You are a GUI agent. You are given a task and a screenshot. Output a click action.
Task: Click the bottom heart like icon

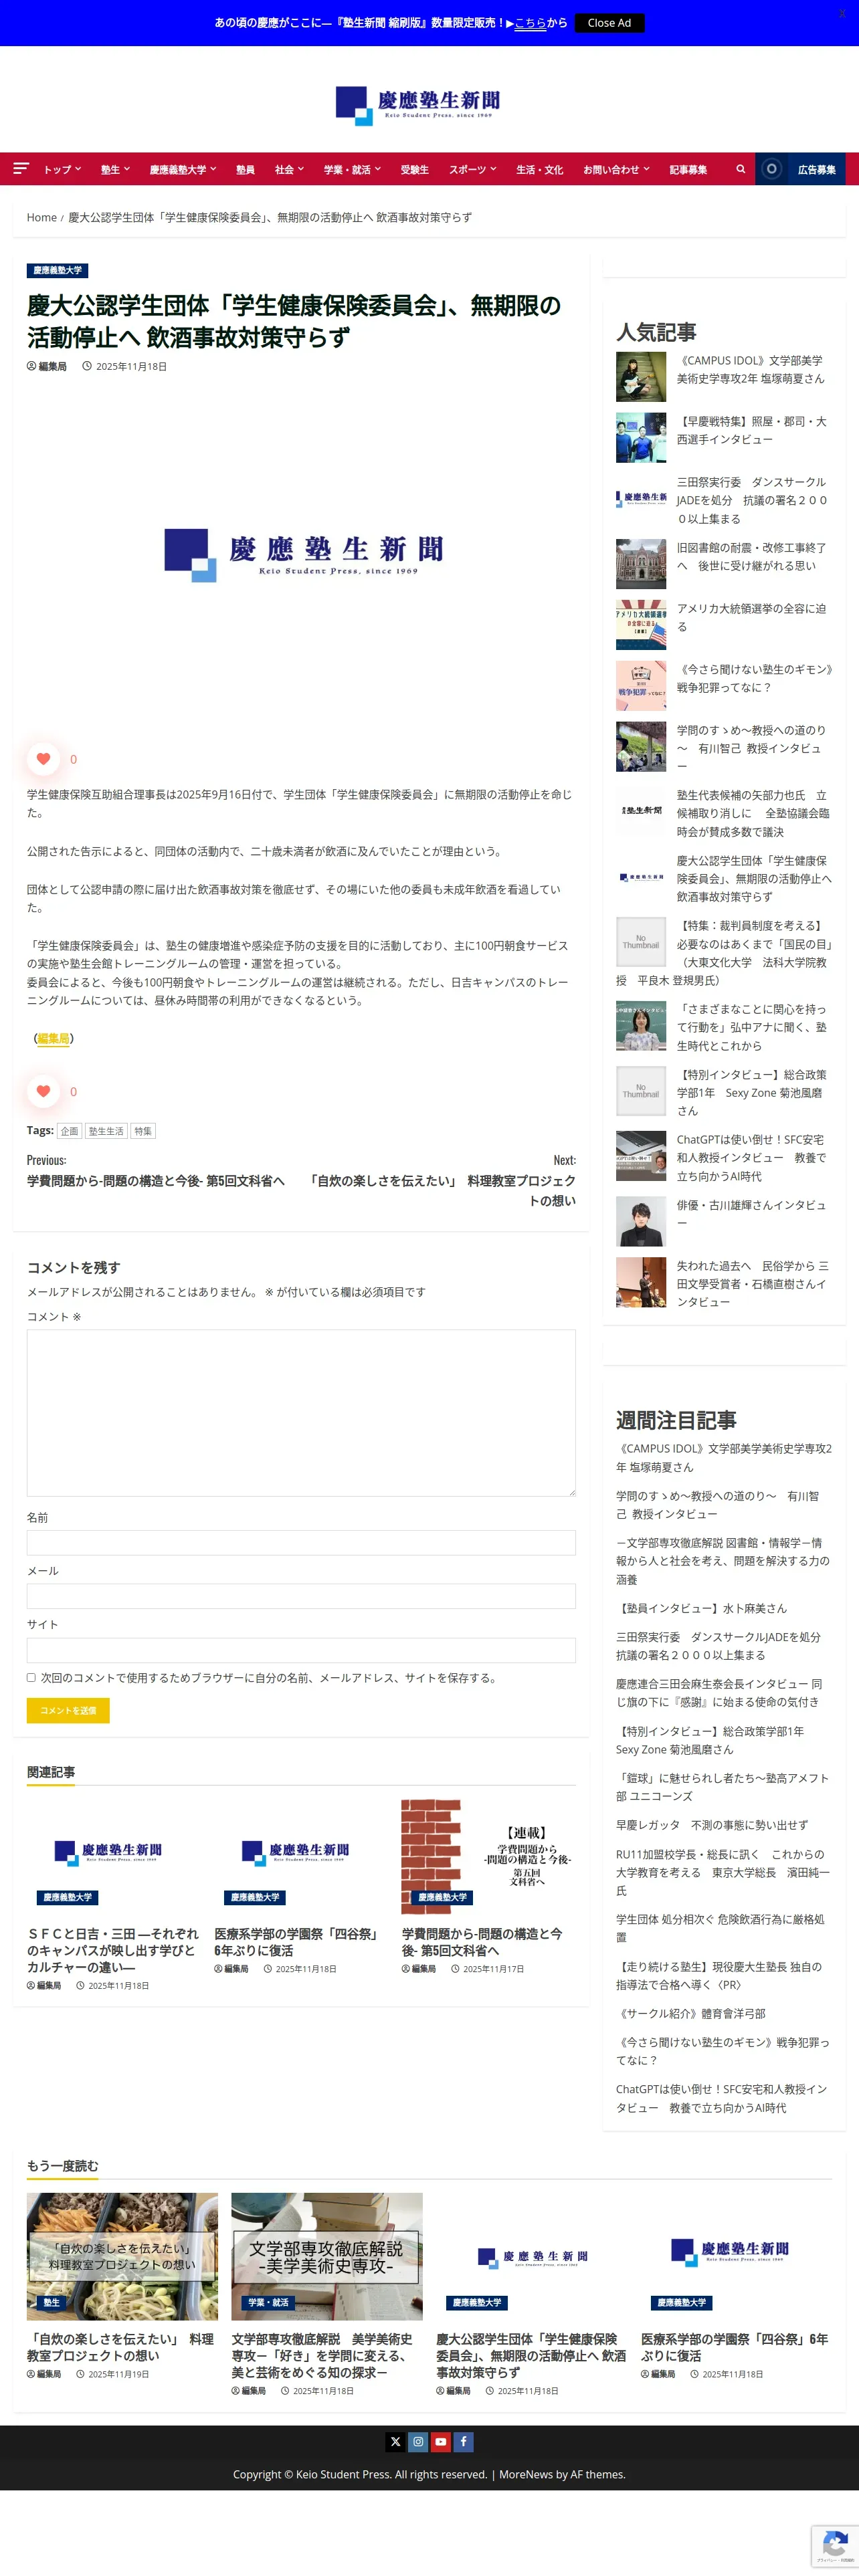(x=43, y=1091)
